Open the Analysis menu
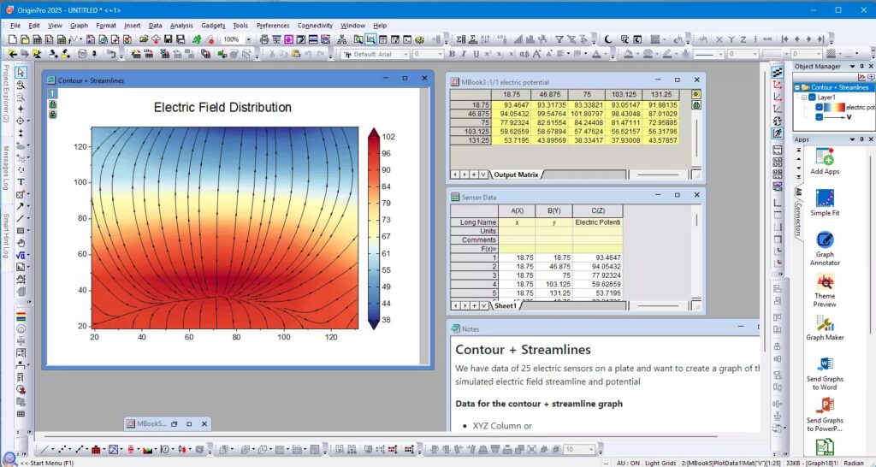 181,26
